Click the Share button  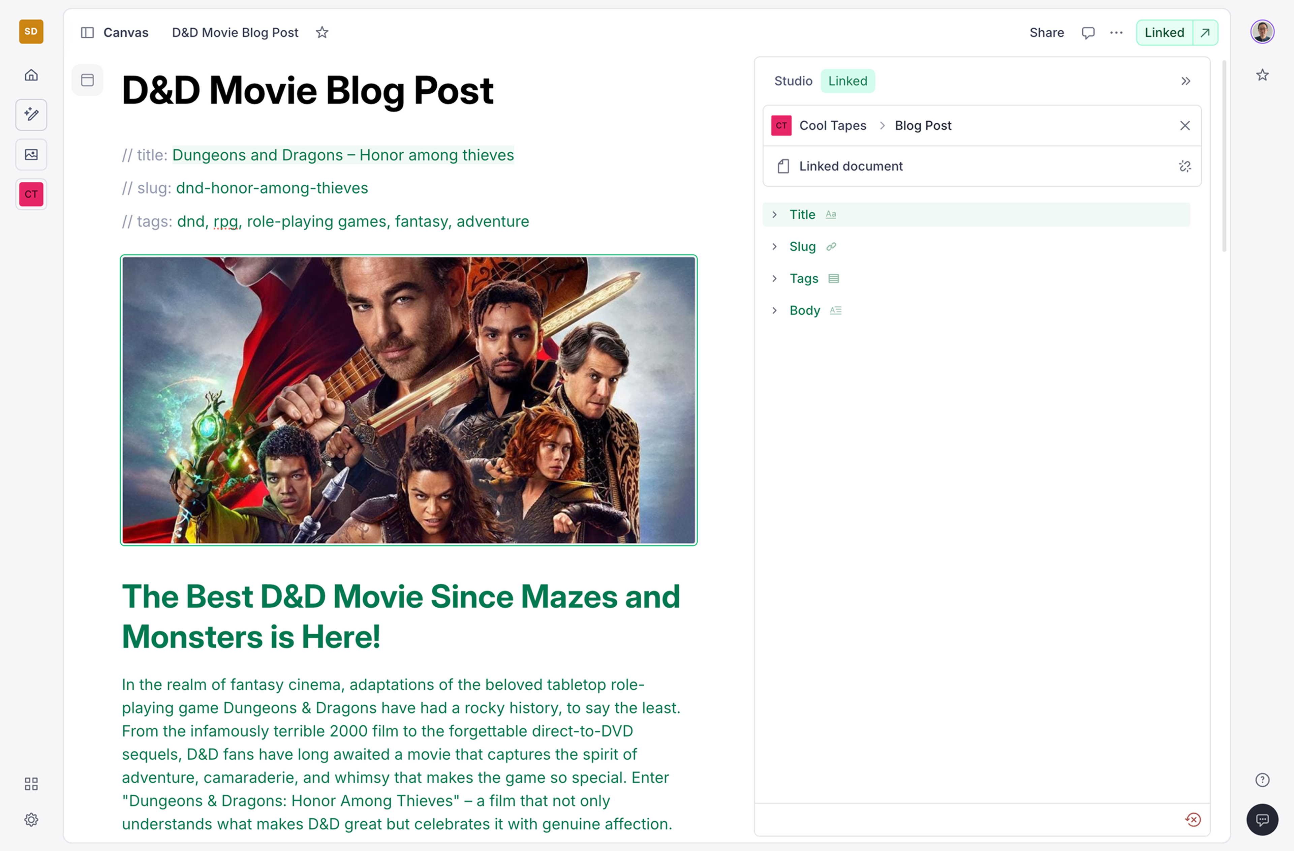click(x=1046, y=33)
